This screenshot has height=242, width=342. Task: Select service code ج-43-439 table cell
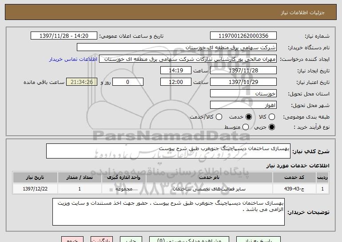click(300, 189)
